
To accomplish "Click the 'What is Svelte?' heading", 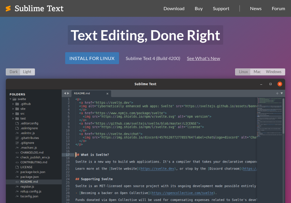I will pyautogui.click(x=92, y=155).
